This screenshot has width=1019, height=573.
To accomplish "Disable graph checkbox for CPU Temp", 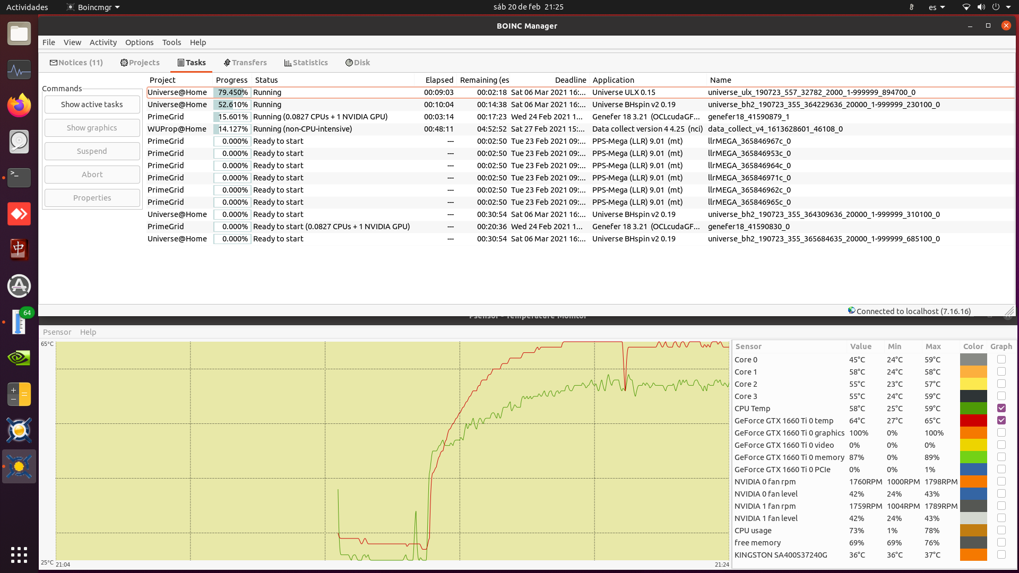I will (1001, 408).
